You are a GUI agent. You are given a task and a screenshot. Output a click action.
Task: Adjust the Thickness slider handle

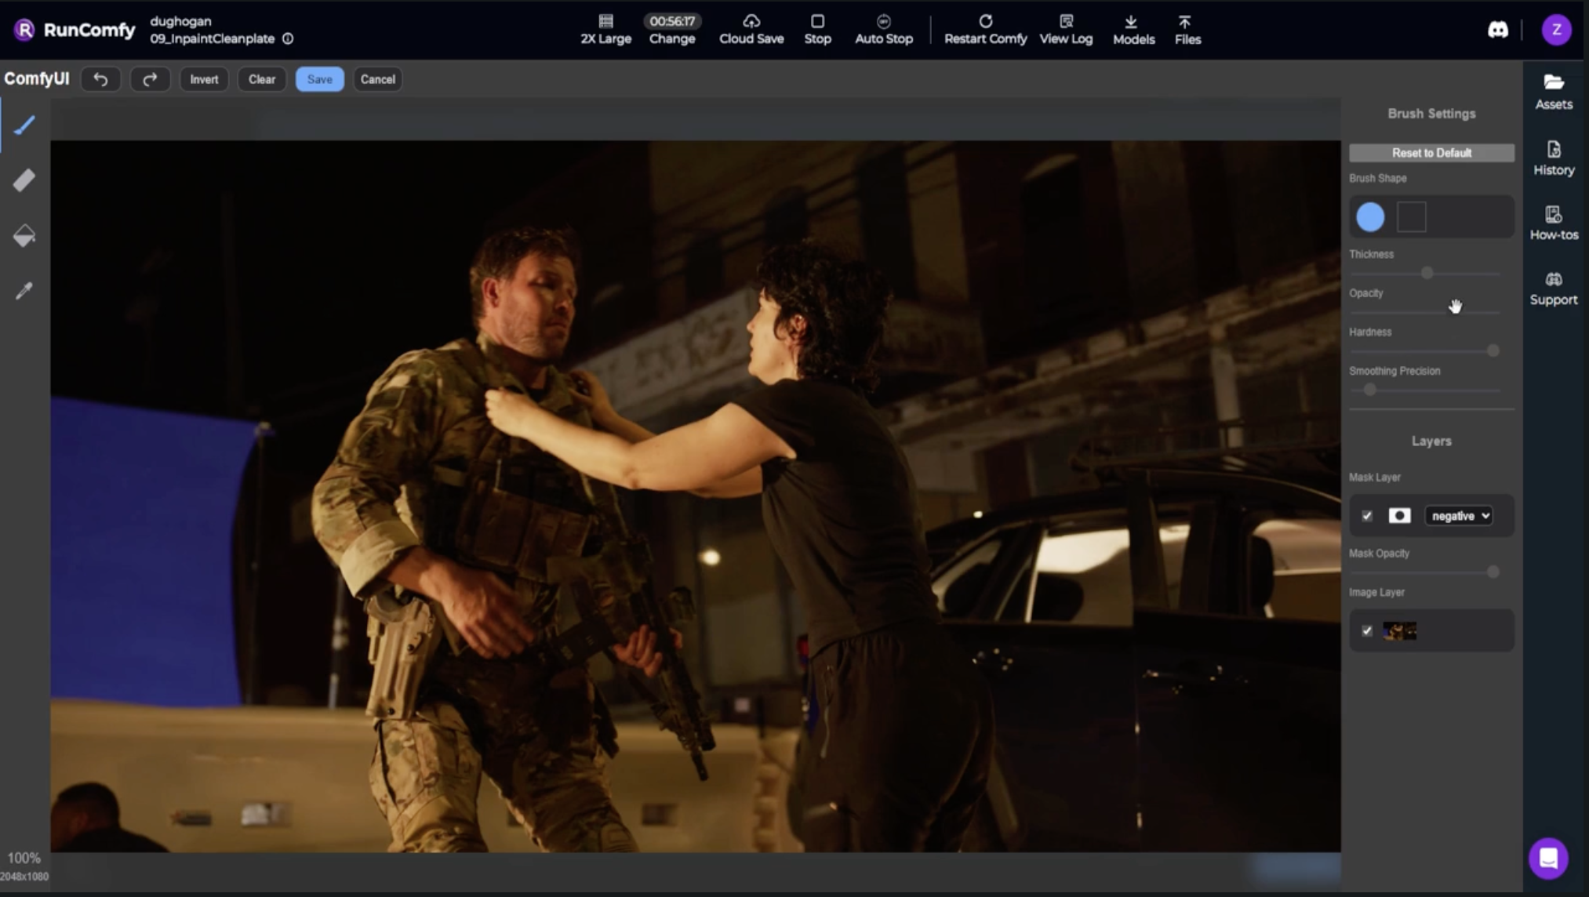click(1427, 273)
